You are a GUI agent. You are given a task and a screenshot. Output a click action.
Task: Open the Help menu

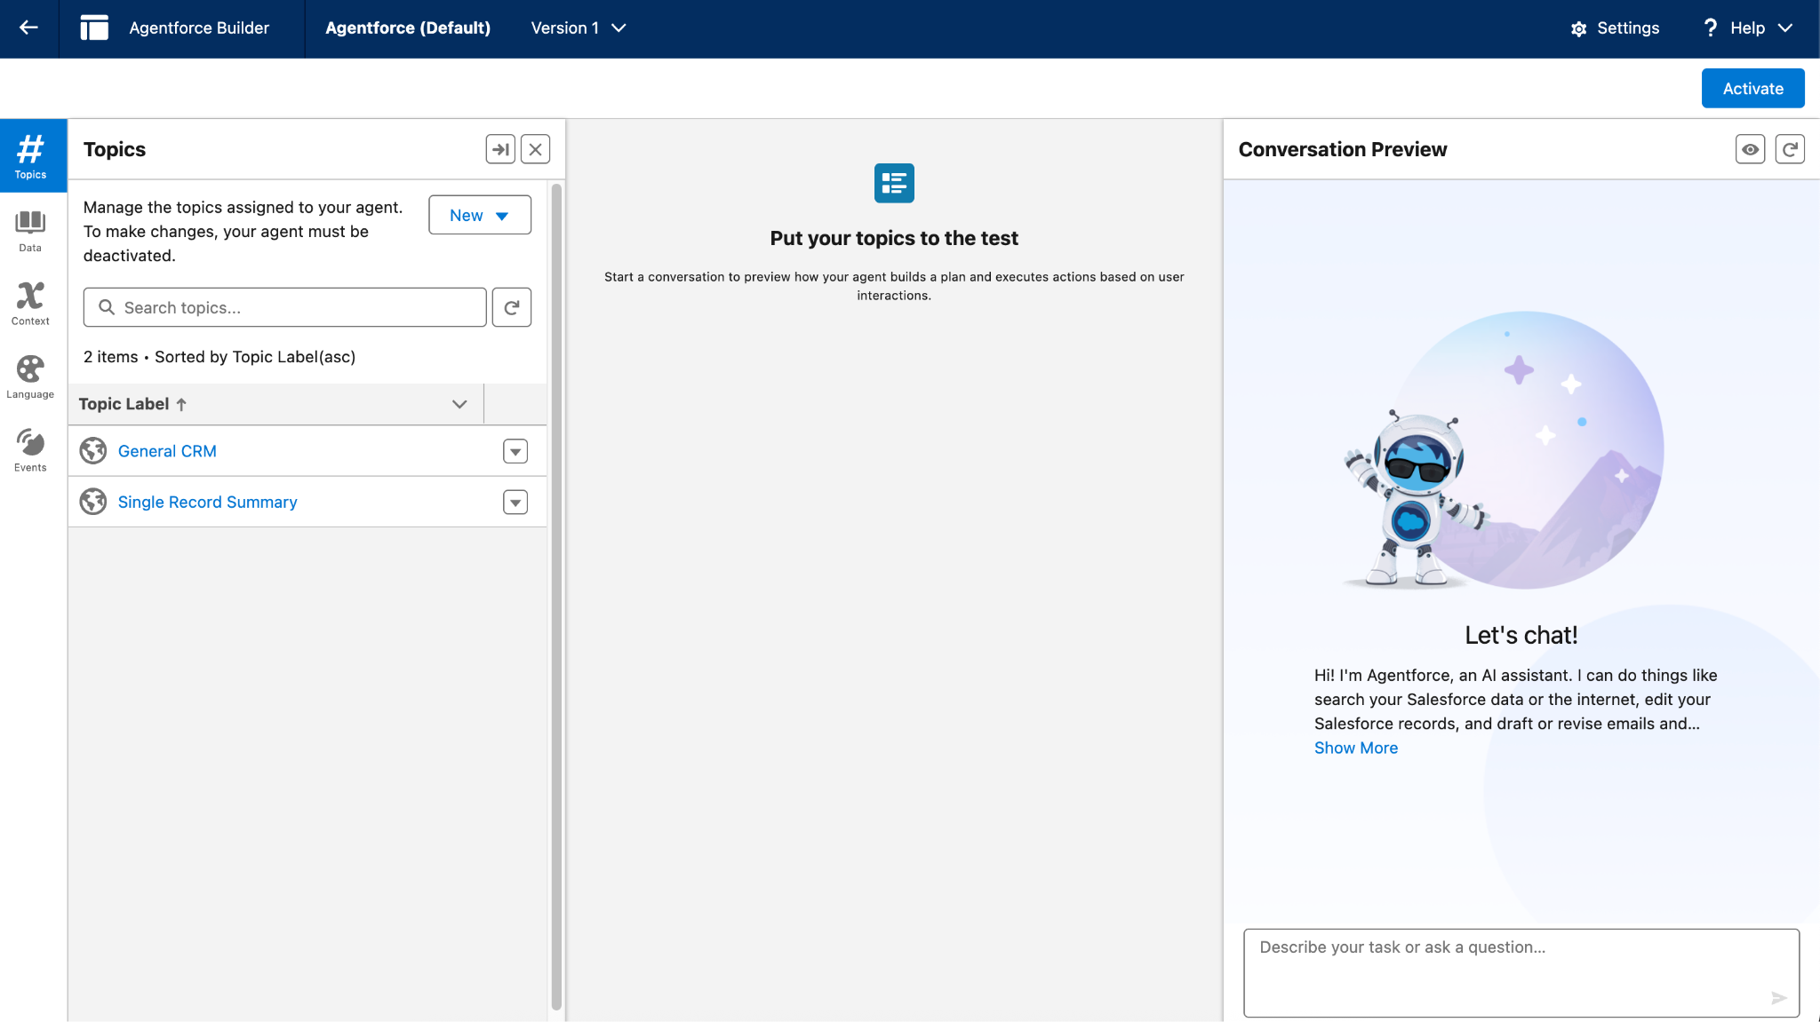coord(1748,28)
